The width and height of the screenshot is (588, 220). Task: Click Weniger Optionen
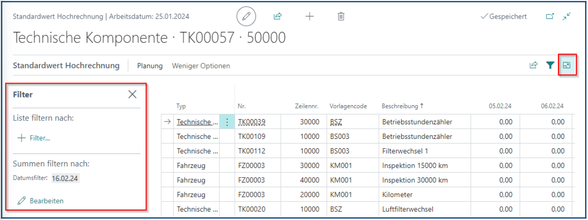pos(201,66)
